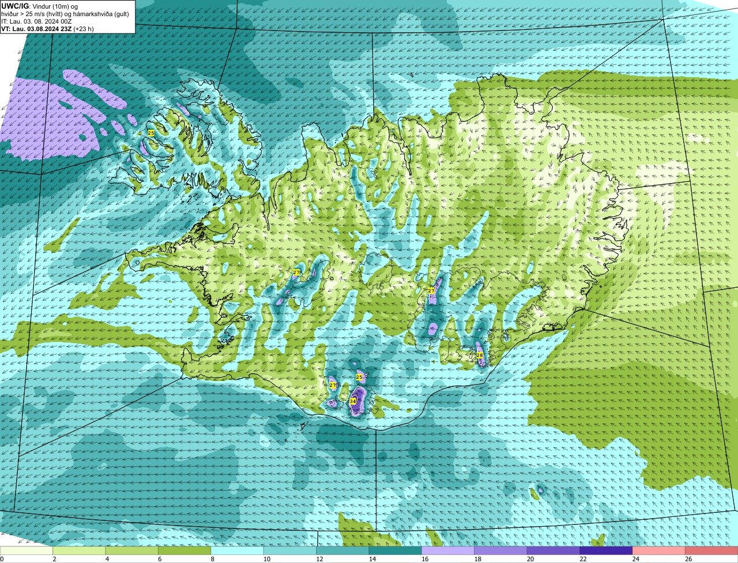
Task: Click the '(+23 h)' forecast offset text
Action: pyautogui.click(x=84, y=29)
